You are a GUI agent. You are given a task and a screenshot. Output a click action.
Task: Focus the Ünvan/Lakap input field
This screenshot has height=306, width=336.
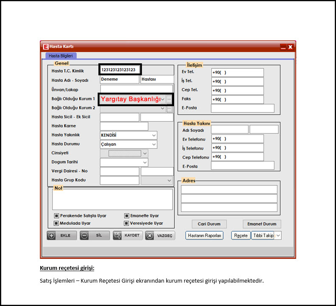click(136, 88)
